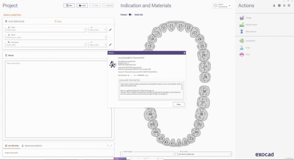Click Copy next to Serial Number
The image size is (294, 160).
pos(147,75)
